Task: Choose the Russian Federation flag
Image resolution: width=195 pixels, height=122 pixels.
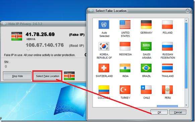Action: coord(167,46)
